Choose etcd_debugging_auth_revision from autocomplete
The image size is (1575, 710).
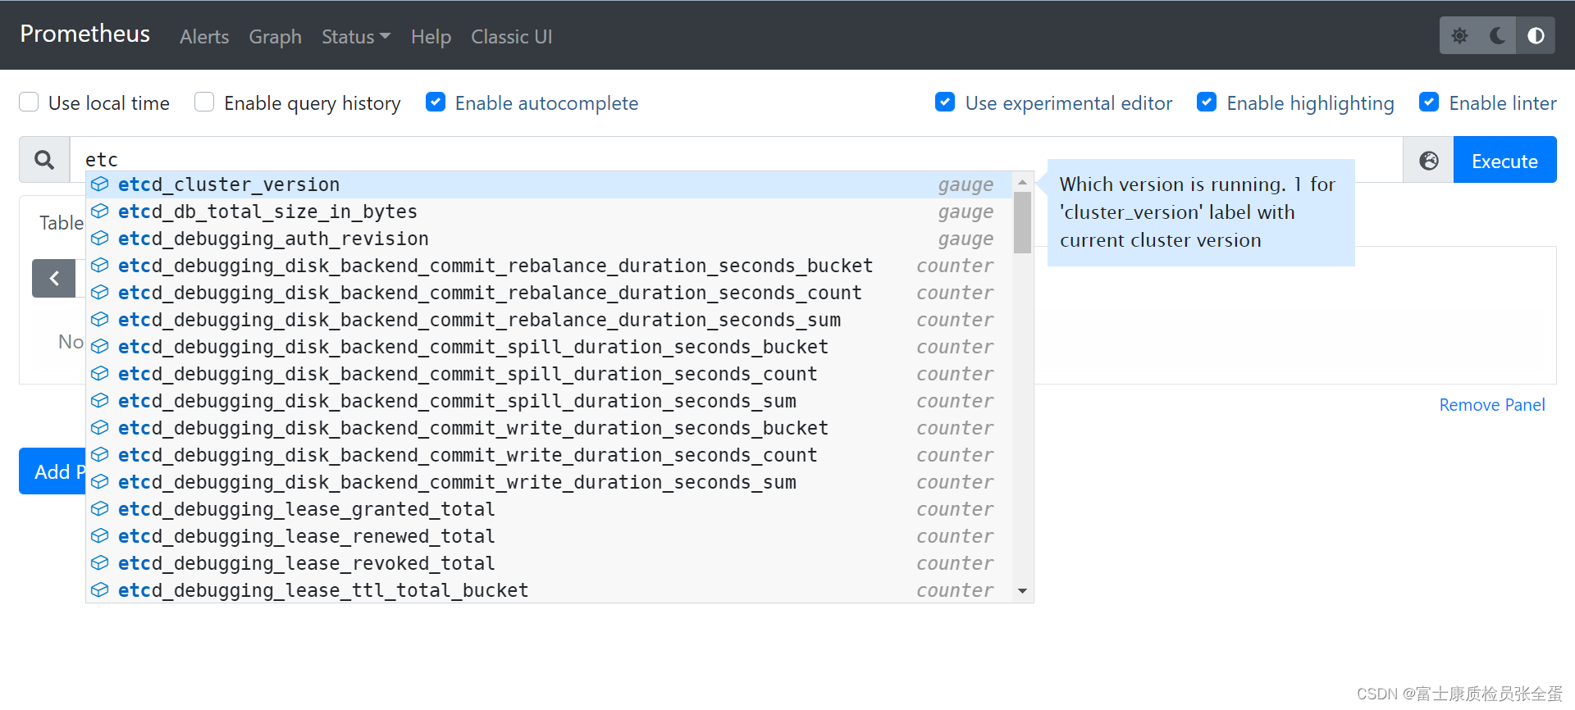[x=549, y=239]
